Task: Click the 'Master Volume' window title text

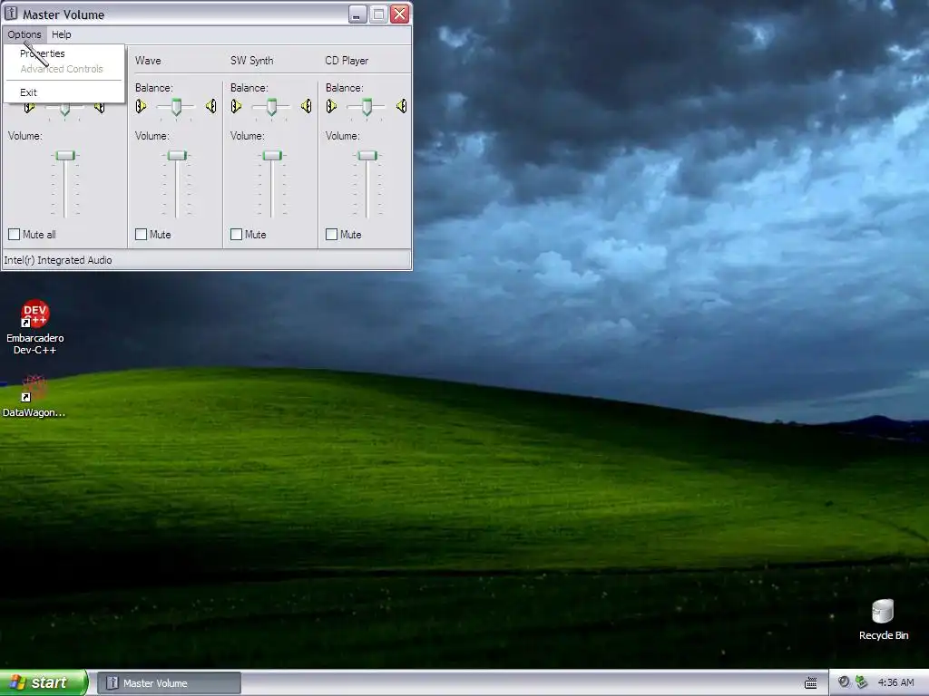Action: point(64,14)
